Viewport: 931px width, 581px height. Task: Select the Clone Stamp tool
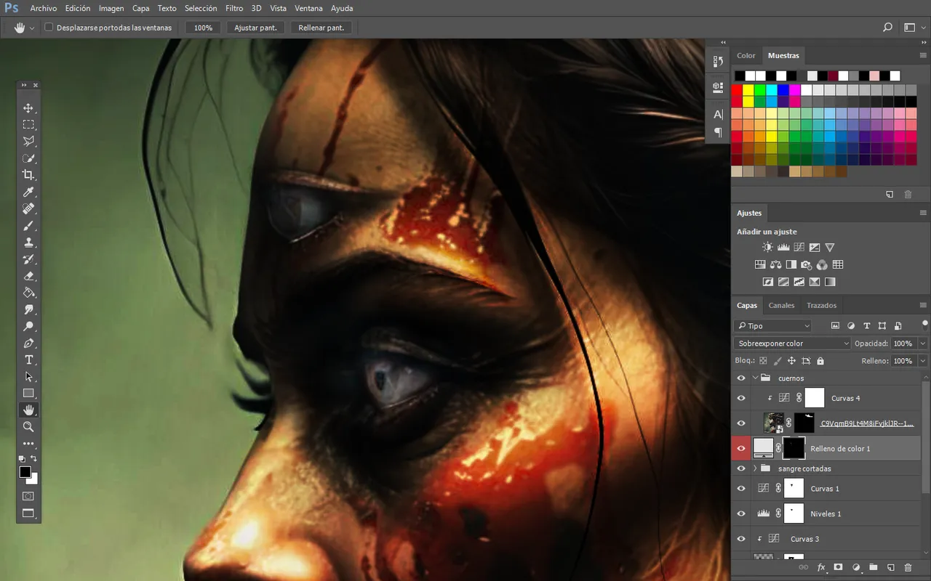click(x=28, y=243)
